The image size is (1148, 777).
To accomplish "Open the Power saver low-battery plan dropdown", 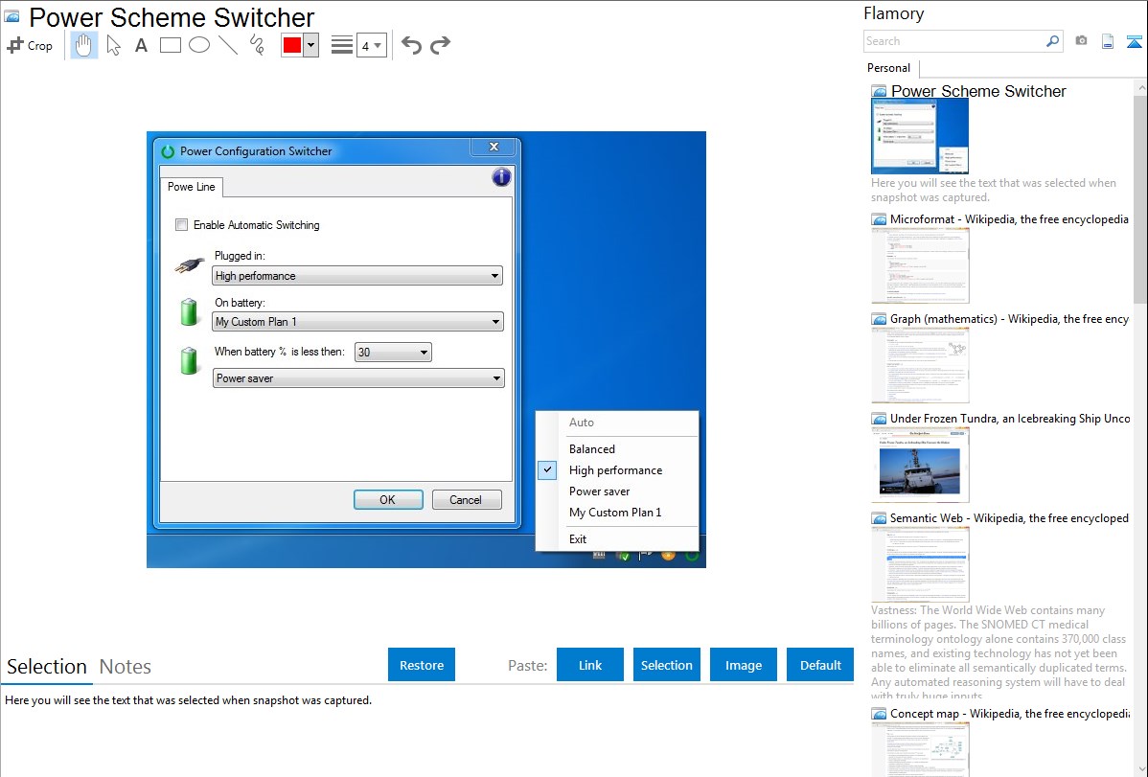I will point(358,378).
